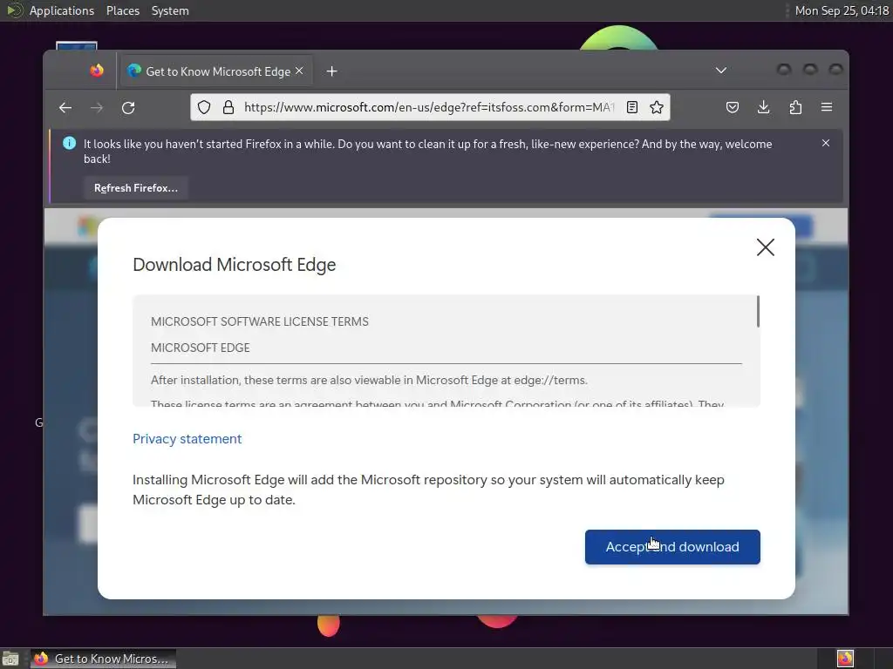Screen dimensions: 893x669
Task: Click the clock showing Mon Sep 25
Action: (842, 10)
